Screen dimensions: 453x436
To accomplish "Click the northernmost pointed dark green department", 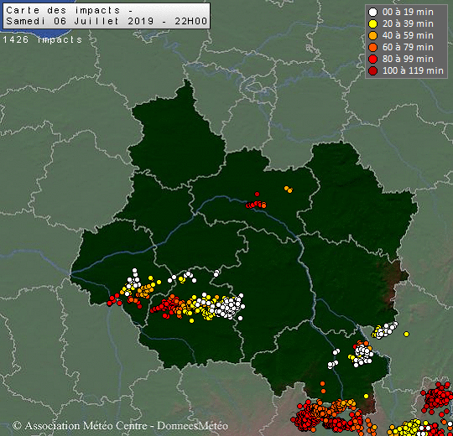I will coord(177,136).
